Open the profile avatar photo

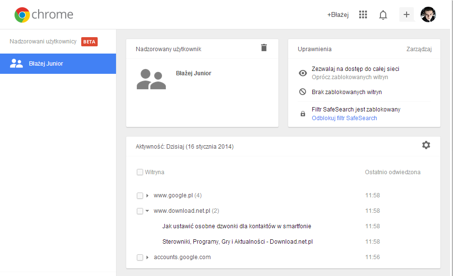tap(428, 14)
